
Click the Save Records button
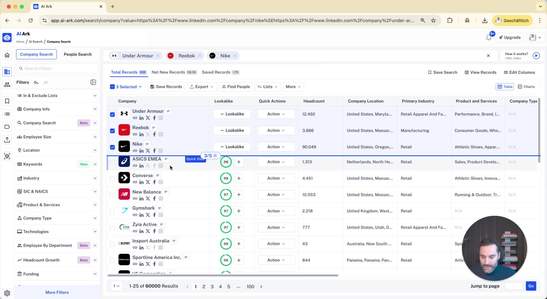166,87
